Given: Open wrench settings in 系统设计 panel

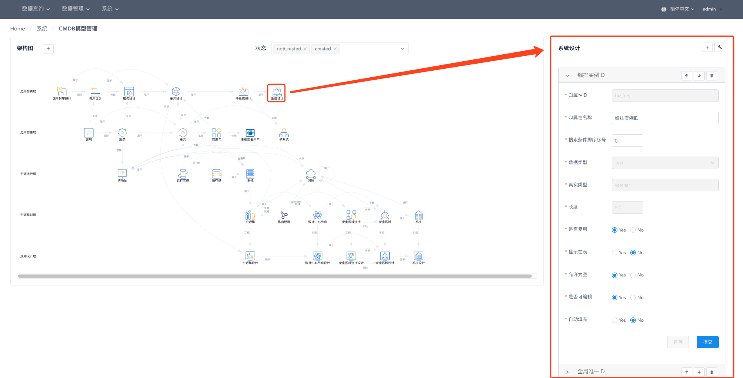Looking at the screenshot, I should (720, 47).
